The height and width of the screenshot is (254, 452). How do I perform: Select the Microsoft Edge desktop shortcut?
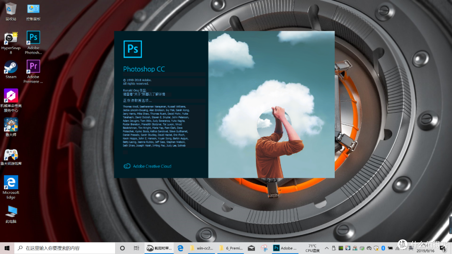(x=11, y=187)
